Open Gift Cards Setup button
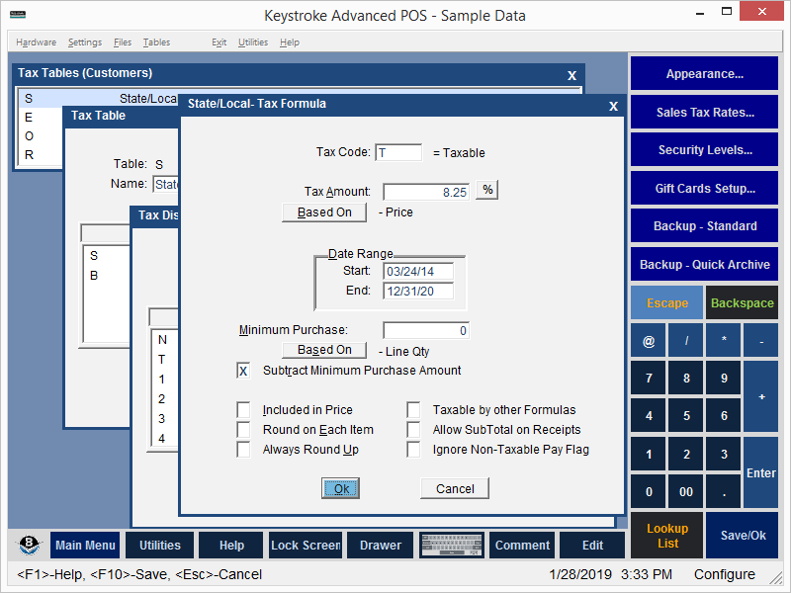This screenshot has width=791, height=593. click(704, 188)
